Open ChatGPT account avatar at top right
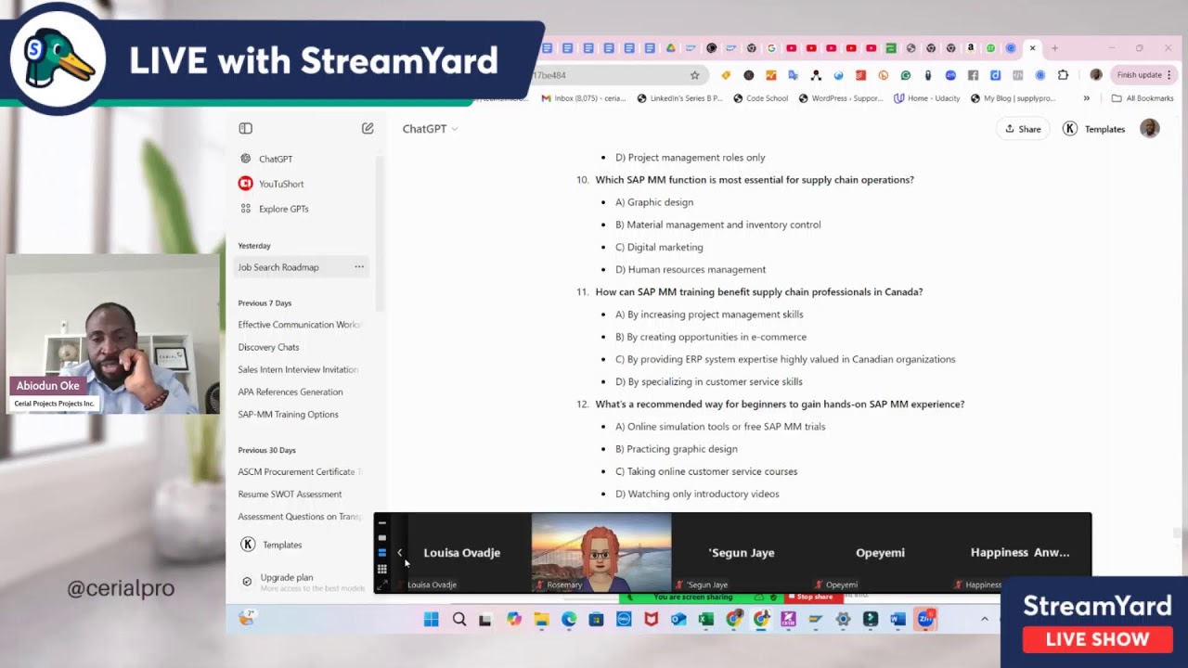The image size is (1188, 668). (1150, 129)
